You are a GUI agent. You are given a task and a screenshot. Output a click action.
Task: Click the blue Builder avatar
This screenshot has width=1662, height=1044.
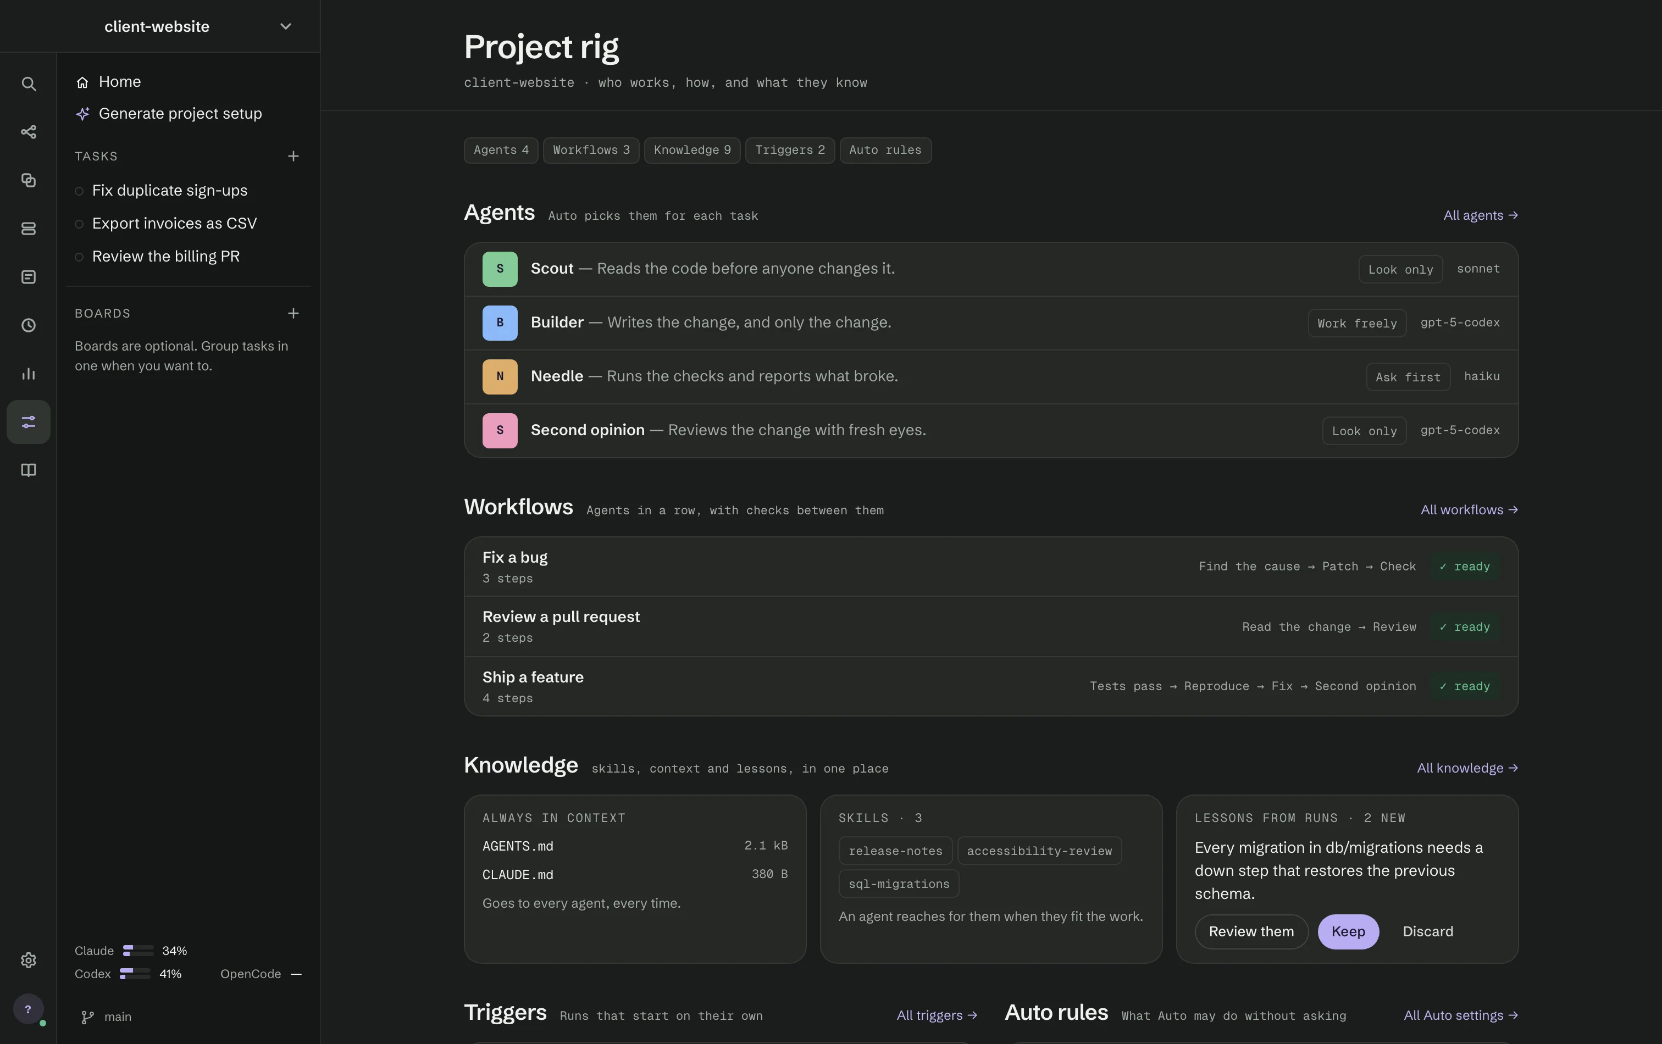point(500,323)
